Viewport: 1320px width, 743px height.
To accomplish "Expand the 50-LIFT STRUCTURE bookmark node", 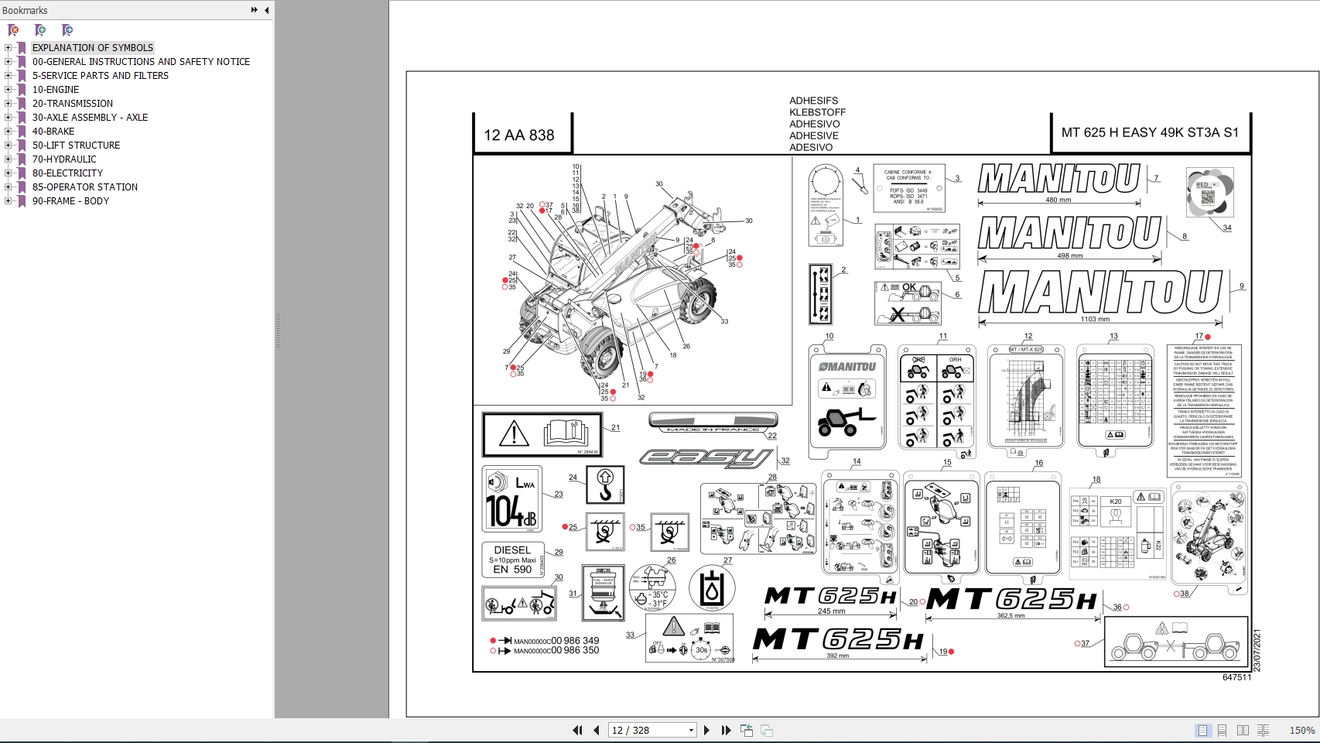I will coord(9,146).
